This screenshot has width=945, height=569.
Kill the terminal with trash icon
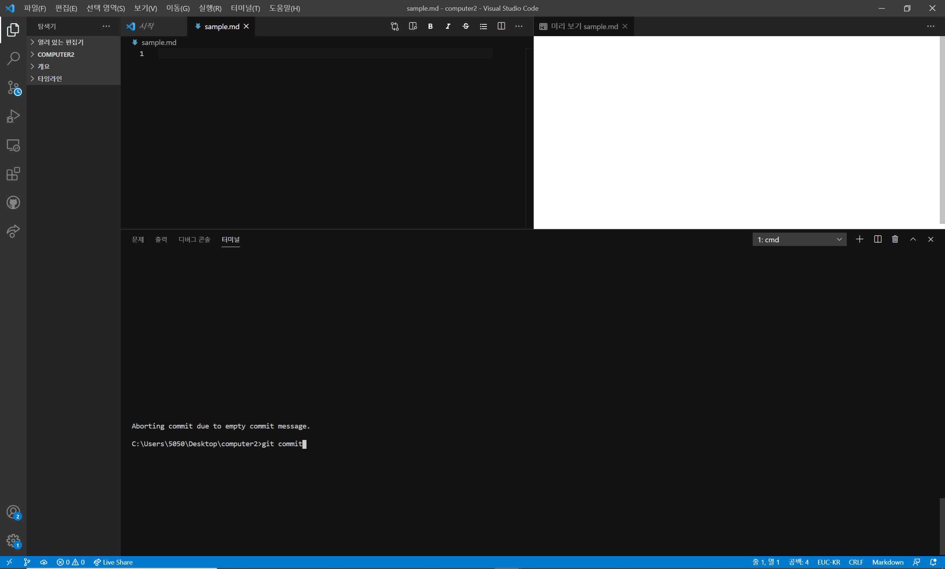[x=895, y=239]
